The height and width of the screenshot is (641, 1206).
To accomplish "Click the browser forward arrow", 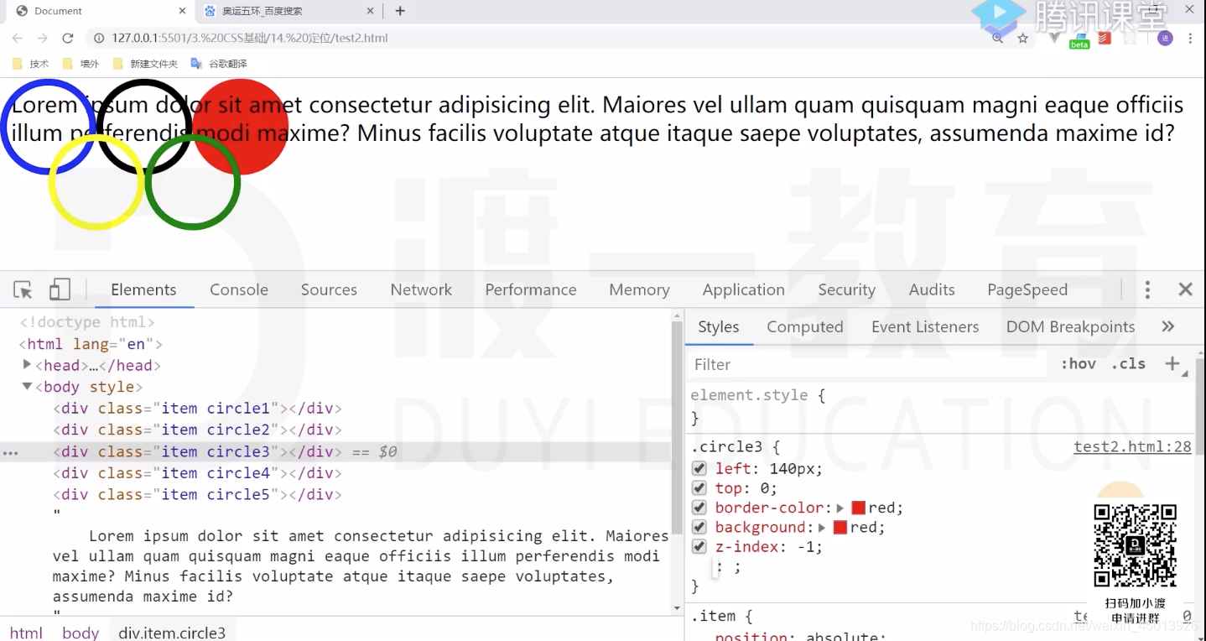I will click(x=42, y=39).
